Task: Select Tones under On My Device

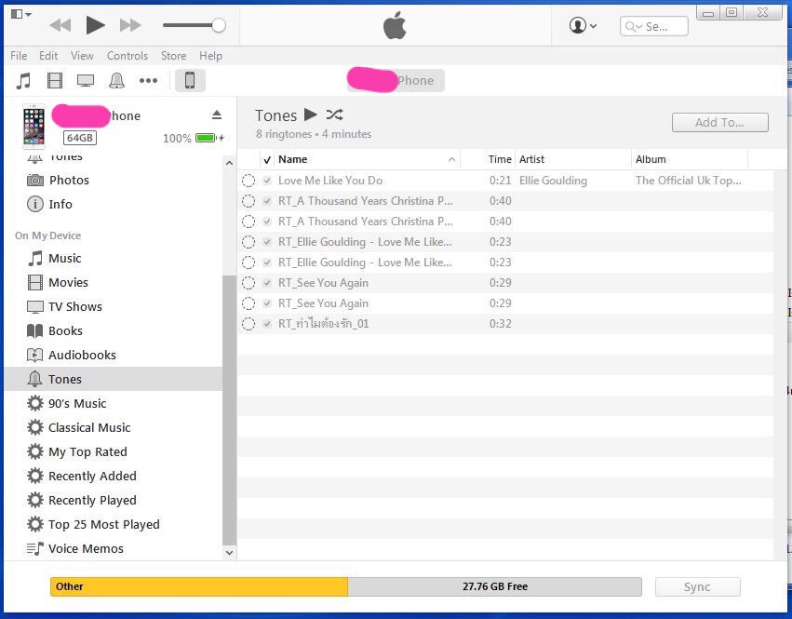Action: [x=114, y=379]
